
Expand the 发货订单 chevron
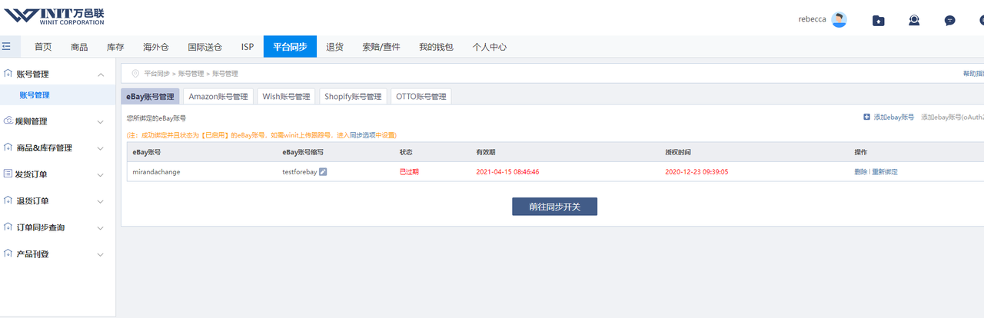click(101, 175)
